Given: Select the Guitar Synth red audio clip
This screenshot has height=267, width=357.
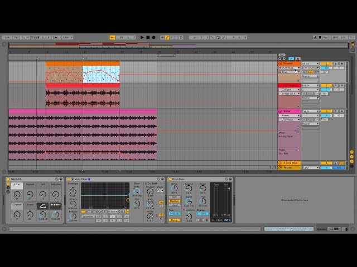Looking at the screenshot, I should pyautogui.click(x=83, y=95).
